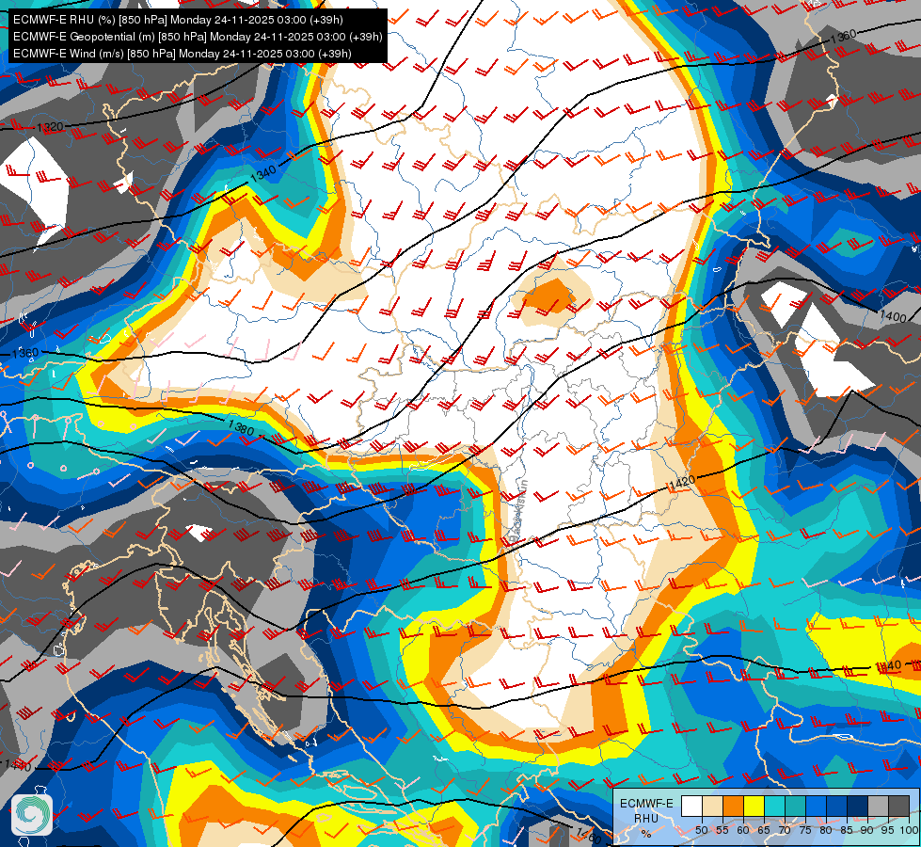Click the 1400 geopotential contour label
921x847 pixels.
893,316
